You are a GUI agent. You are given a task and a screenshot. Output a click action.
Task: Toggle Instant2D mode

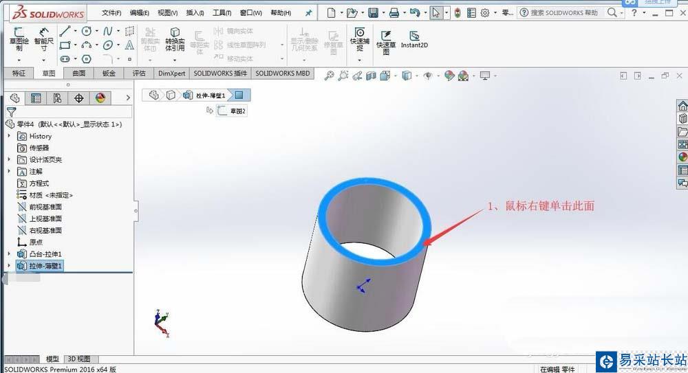tap(414, 39)
